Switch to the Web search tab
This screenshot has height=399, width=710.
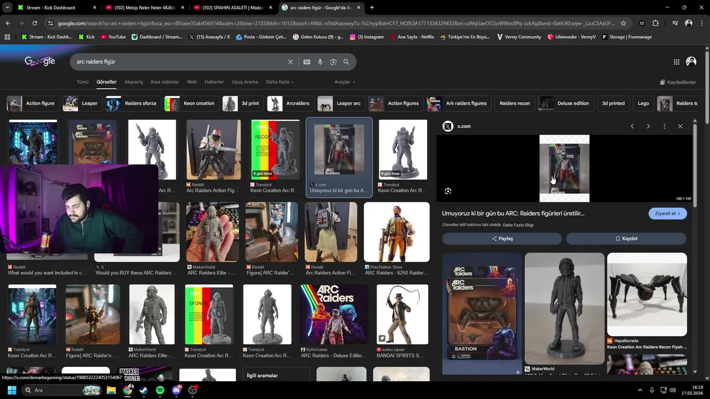pos(192,82)
